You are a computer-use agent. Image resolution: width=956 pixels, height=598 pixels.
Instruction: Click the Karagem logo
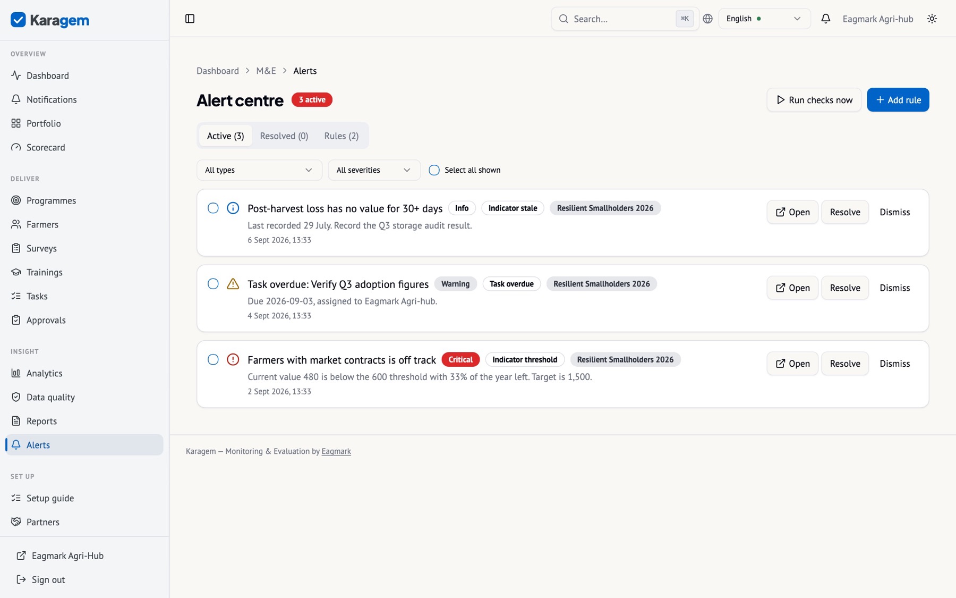(x=50, y=20)
